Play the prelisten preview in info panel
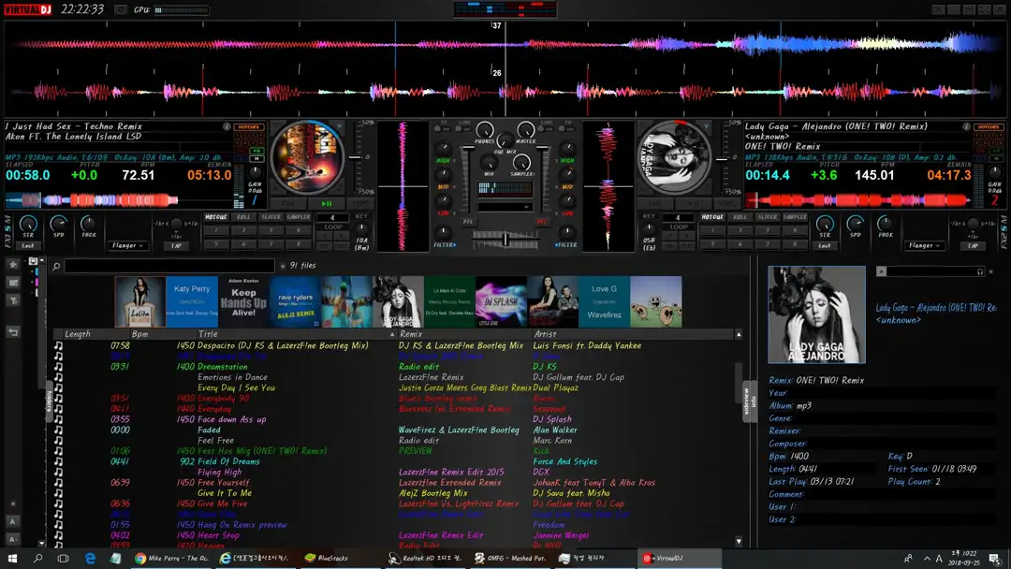Screen dimensions: 1011x569 [x=881, y=271]
